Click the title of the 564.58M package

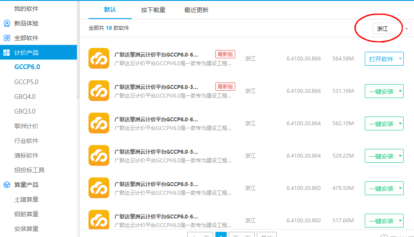(156, 55)
